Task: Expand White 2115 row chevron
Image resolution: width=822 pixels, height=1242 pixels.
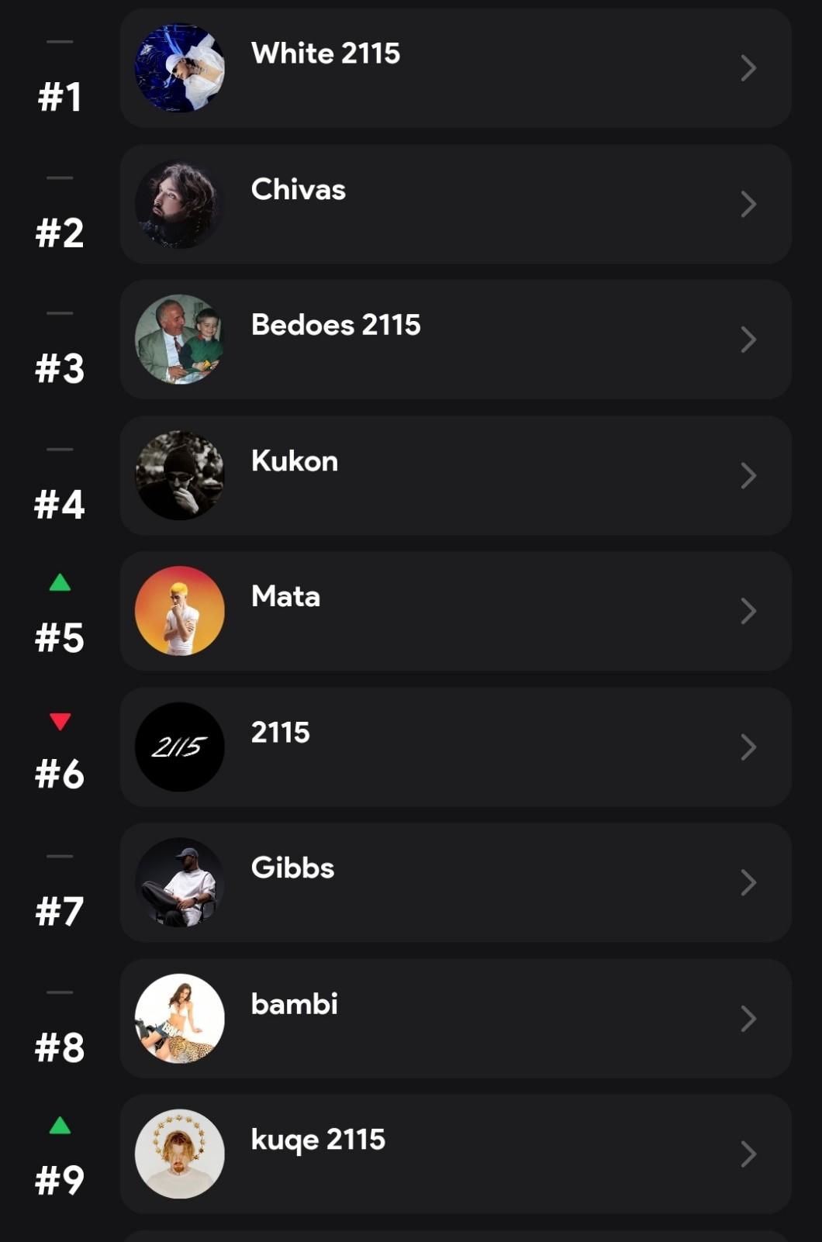Action: pyautogui.click(x=748, y=68)
